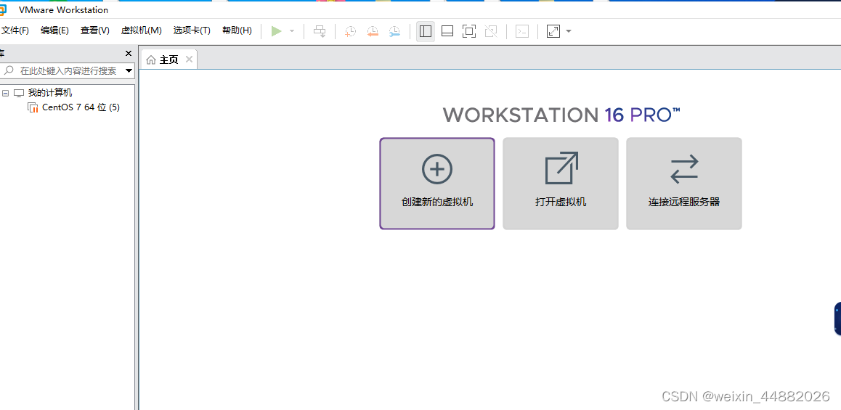Close the 主页 tab

(x=189, y=59)
